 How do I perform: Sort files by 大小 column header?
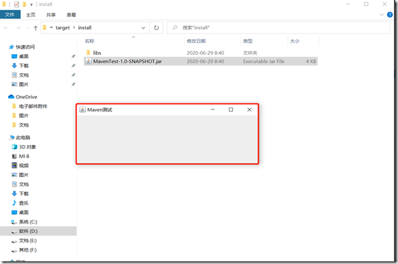pyautogui.click(x=295, y=41)
